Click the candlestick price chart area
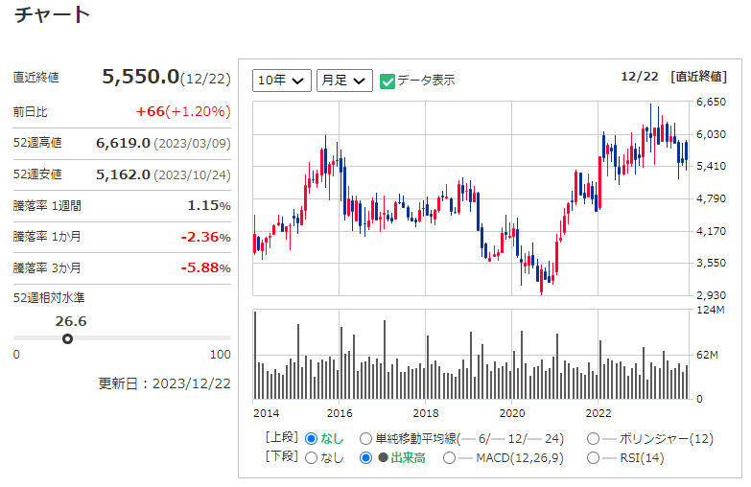Image resolution: width=751 pixels, height=487 pixels. coord(470,197)
